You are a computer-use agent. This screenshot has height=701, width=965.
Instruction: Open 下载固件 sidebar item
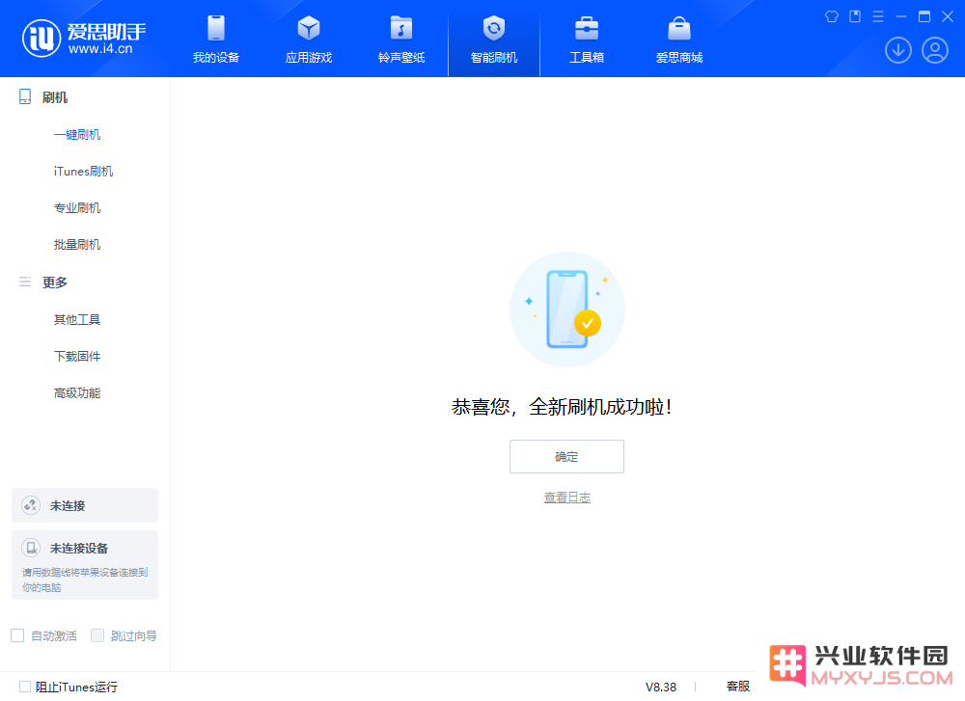click(77, 356)
